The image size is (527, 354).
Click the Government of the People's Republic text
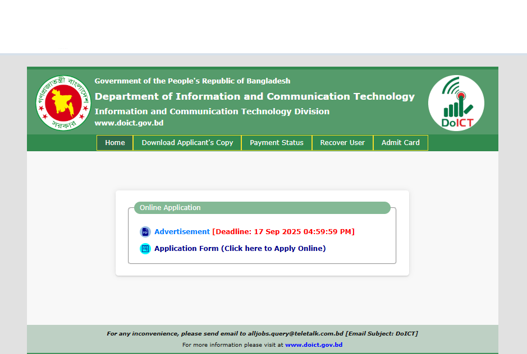coord(193,81)
